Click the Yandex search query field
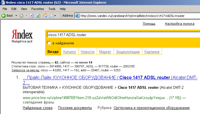 pyautogui.click(x=123, y=35)
